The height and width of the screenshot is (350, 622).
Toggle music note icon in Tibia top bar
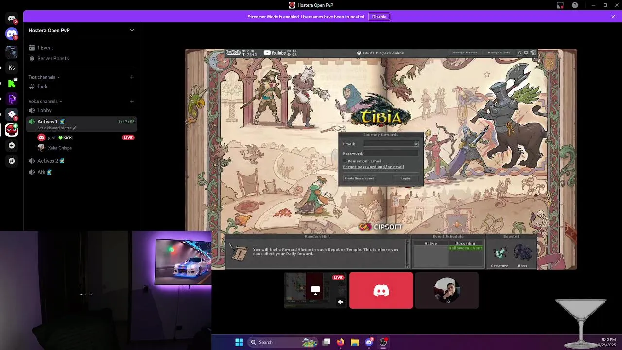pyautogui.click(x=519, y=52)
